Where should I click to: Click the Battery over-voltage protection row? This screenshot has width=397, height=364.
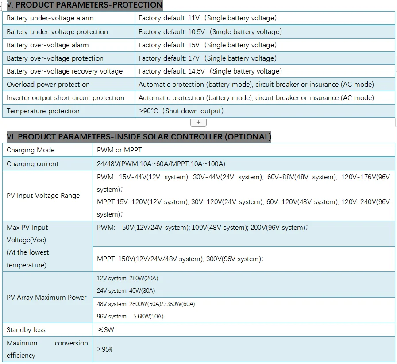(54, 58)
